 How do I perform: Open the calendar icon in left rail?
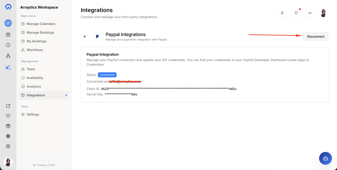pos(8,34)
